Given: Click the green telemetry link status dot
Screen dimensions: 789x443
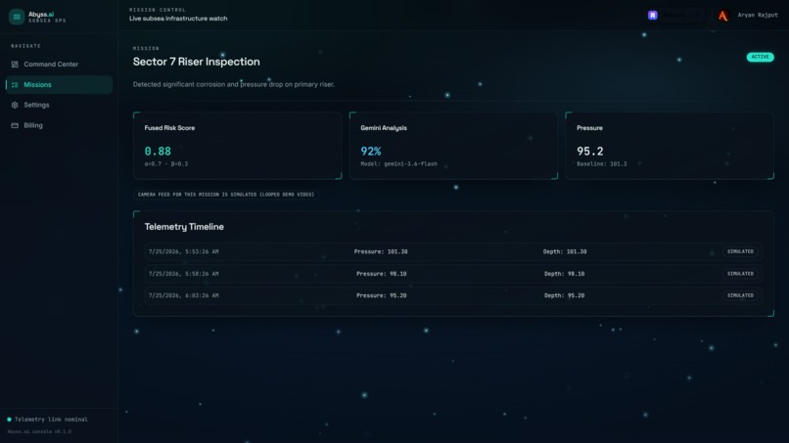Looking at the screenshot, I should pos(9,420).
